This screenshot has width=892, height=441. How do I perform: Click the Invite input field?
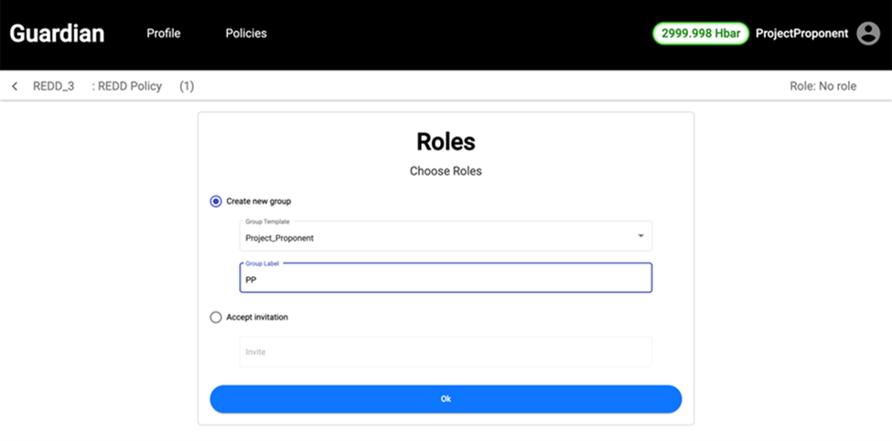point(446,351)
